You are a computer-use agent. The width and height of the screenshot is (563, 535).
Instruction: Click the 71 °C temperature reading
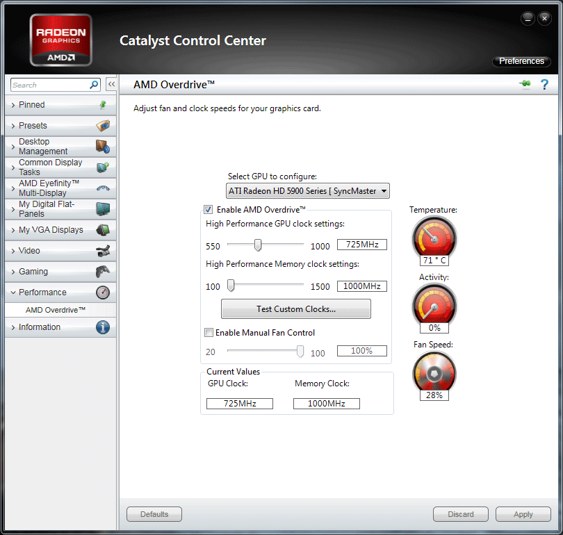(x=434, y=260)
